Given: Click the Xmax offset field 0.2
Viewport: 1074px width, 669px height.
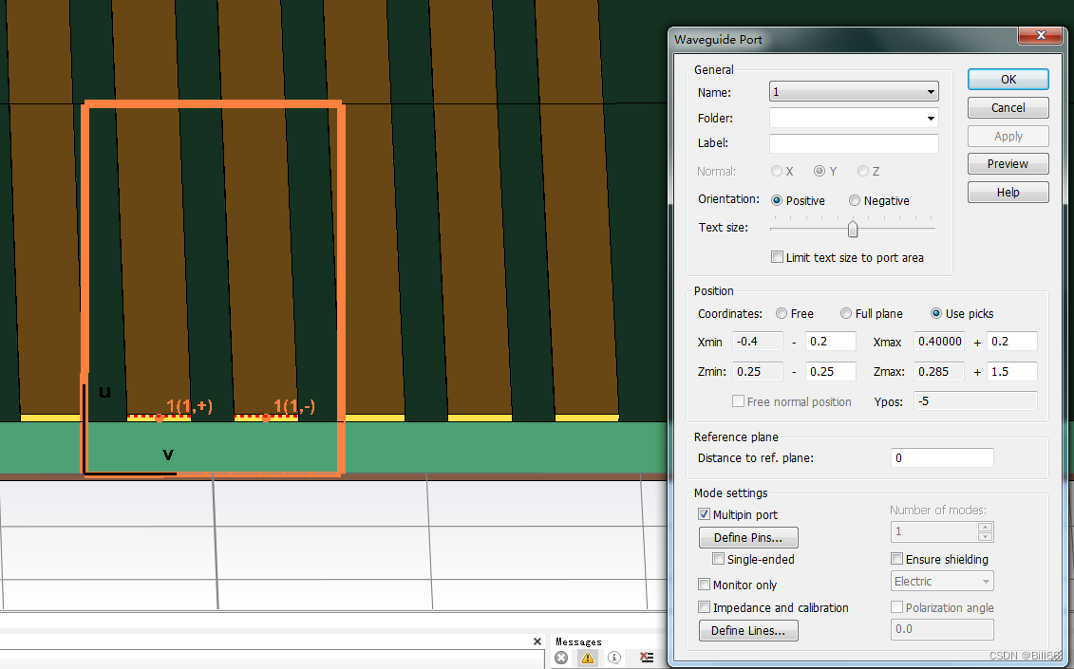Looking at the screenshot, I should (1011, 341).
